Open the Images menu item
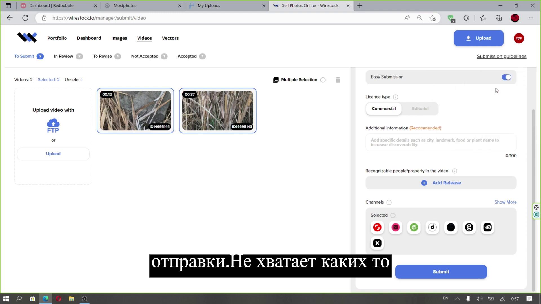541x304 pixels. click(x=119, y=38)
